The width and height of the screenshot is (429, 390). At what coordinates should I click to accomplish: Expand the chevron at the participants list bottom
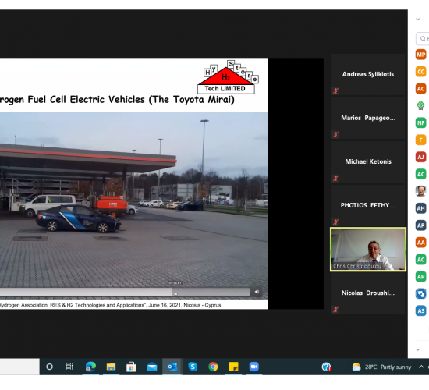[x=417, y=349]
